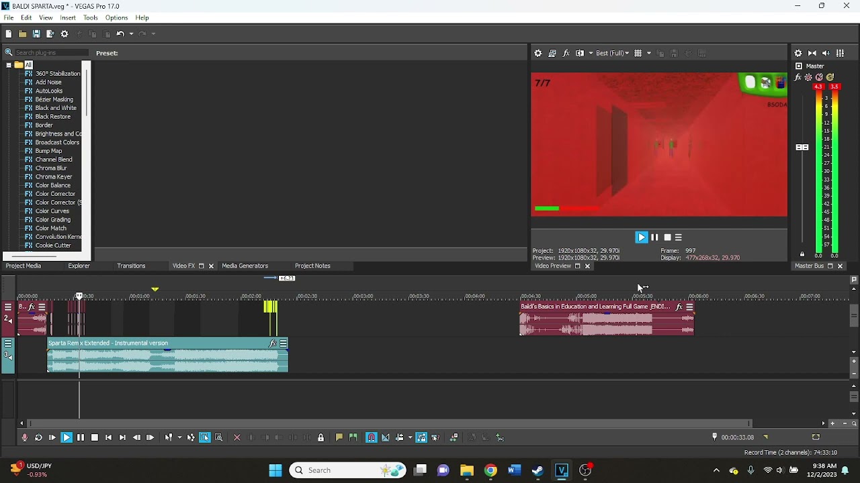The height and width of the screenshot is (483, 860).
Task: Toggle the Auto Ripple button
Action: 400,437
